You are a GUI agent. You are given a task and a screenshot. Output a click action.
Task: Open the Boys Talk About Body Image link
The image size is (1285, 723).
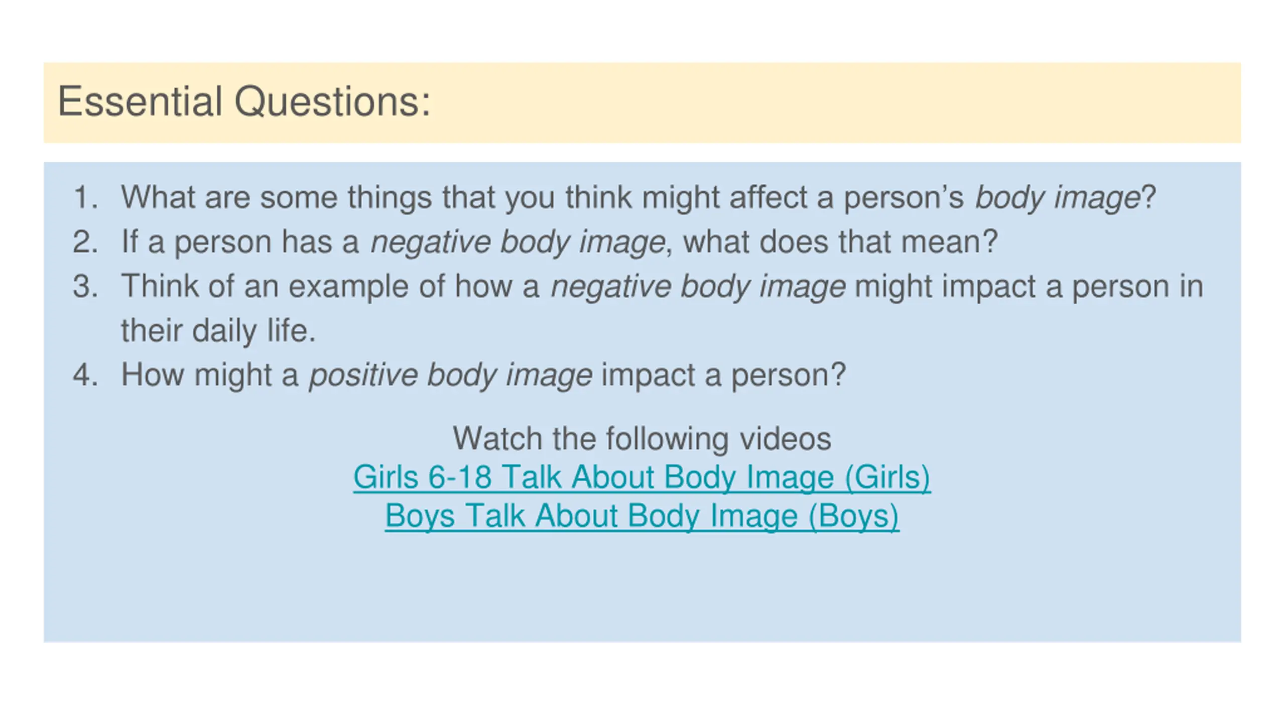(x=642, y=516)
